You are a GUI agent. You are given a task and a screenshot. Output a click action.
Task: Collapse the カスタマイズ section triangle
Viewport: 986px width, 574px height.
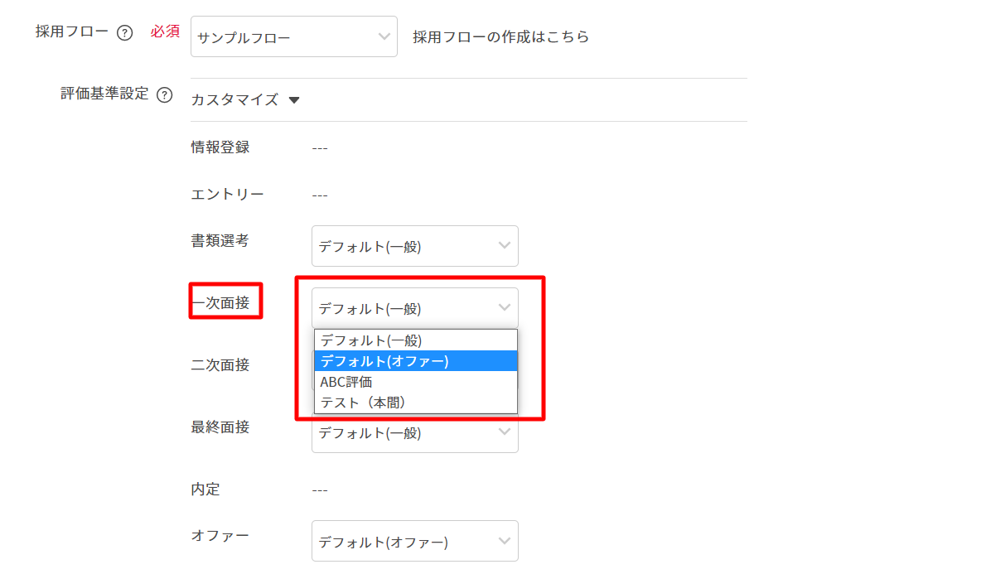coord(293,100)
